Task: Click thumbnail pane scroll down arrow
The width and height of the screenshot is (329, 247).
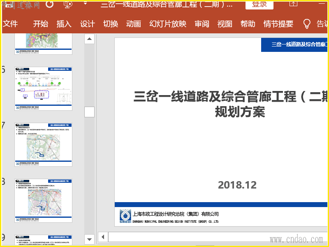Action: click(x=89, y=240)
